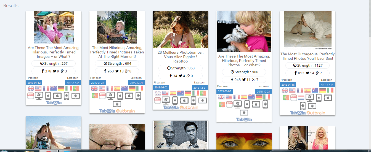Click Facebook icon showing 378 shares
The image size is (371, 152).
(x=43, y=71)
